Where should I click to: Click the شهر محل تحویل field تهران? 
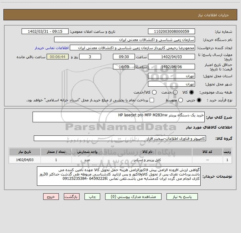click(172, 84)
